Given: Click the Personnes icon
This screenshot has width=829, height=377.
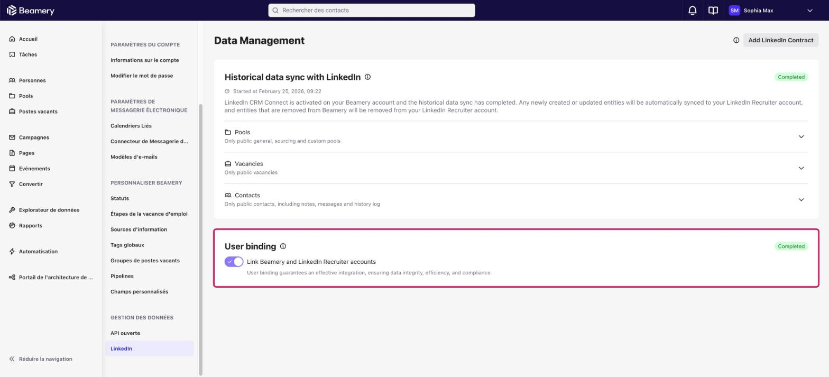Looking at the screenshot, I should tap(12, 80).
